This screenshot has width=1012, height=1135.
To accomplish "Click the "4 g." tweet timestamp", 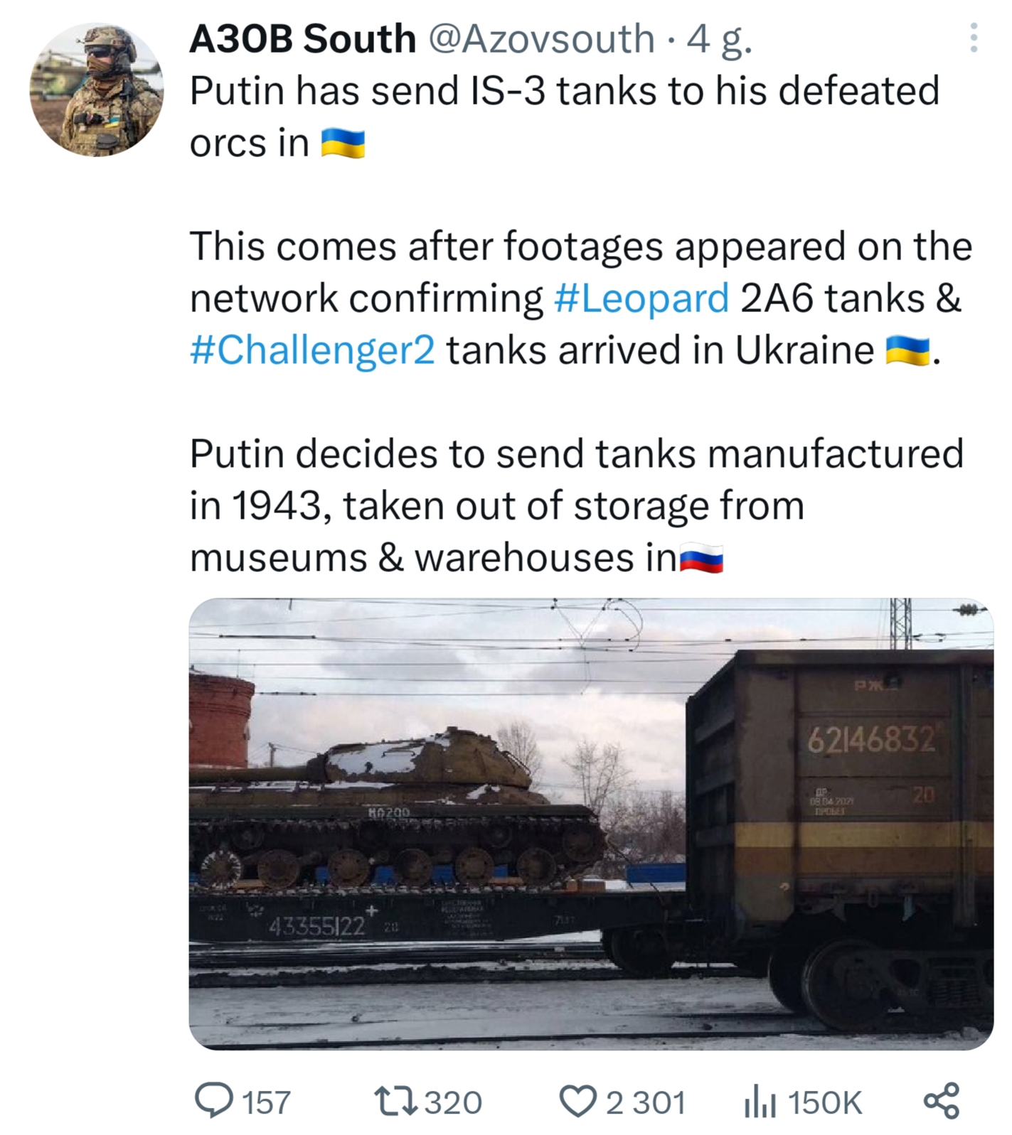I will [x=719, y=40].
